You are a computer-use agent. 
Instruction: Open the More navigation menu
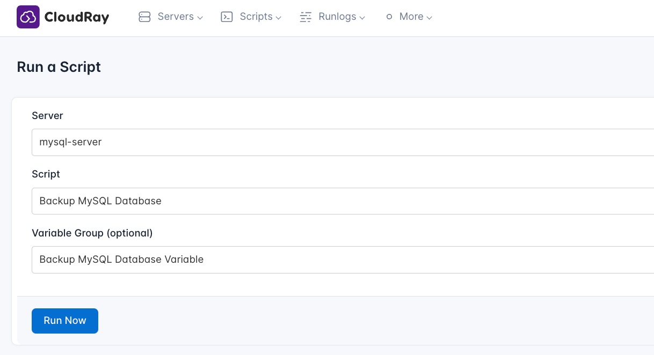(411, 17)
